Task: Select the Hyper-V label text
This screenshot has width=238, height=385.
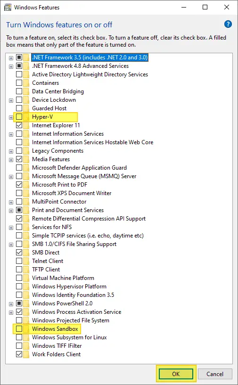Action: 42,117
